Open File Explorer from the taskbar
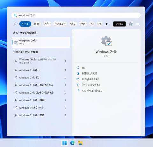153x147 pixels. pyautogui.click(x=80, y=143)
